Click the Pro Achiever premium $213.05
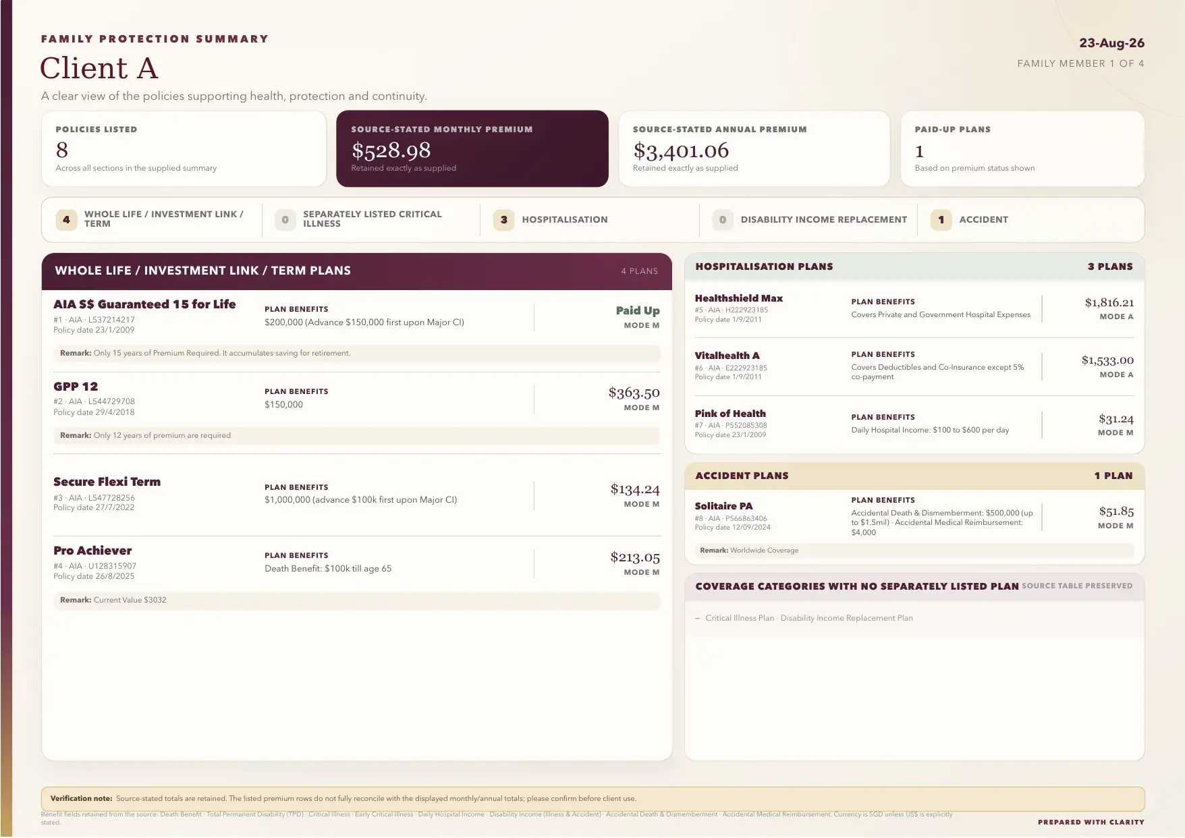This screenshot has height=838, width=1185. tap(635, 557)
